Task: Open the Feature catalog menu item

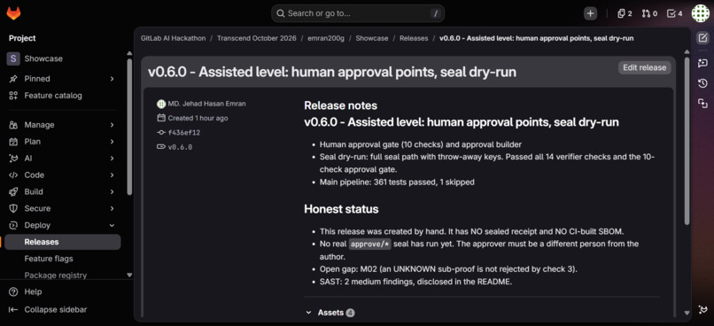Action: 62,96
